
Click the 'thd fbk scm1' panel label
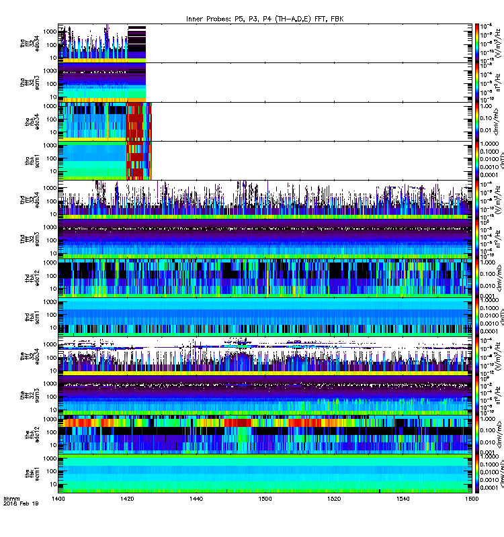32,318
